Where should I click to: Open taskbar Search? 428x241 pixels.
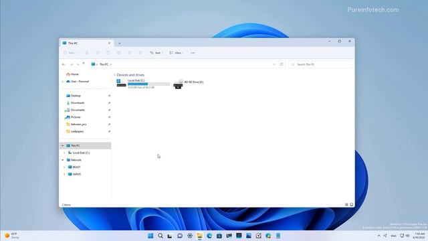pyautogui.click(x=160, y=236)
